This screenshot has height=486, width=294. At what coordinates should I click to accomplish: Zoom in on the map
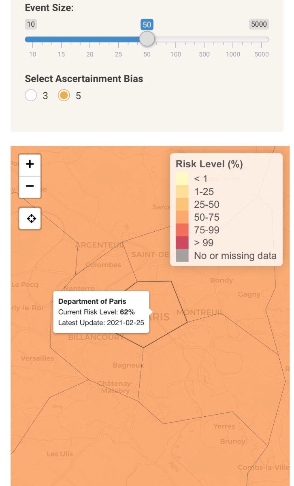tap(30, 164)
